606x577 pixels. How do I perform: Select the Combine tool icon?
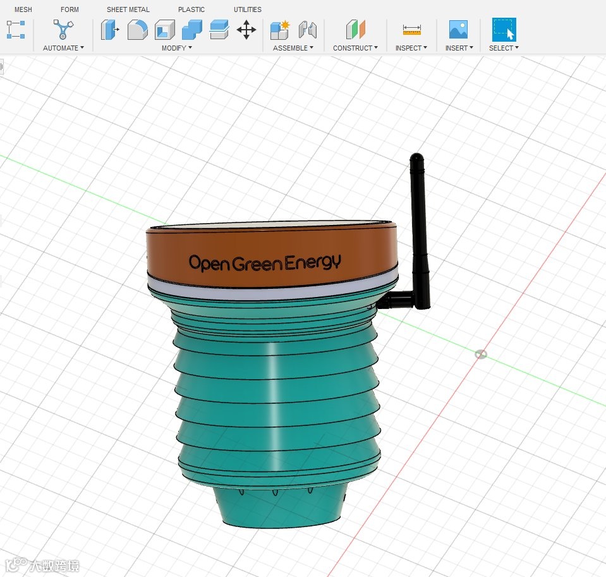click(192, 30)
